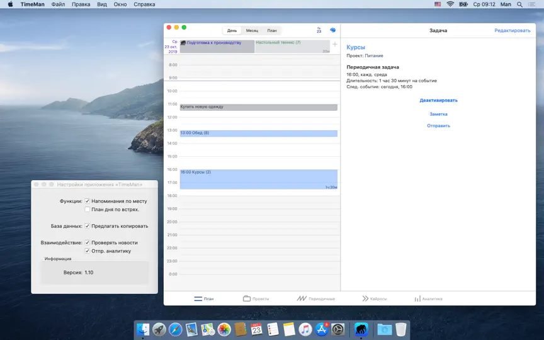Click Редактировать to edit the task
544x340 pixels.
(512, 30)
